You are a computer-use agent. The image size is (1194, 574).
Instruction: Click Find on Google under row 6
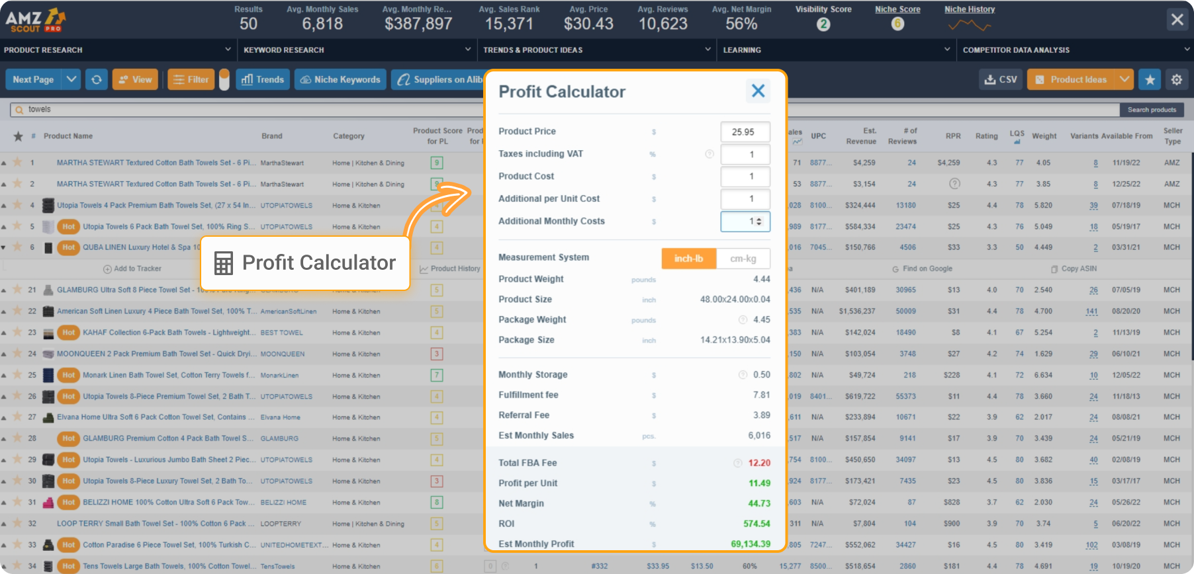[x=922, y=268]
